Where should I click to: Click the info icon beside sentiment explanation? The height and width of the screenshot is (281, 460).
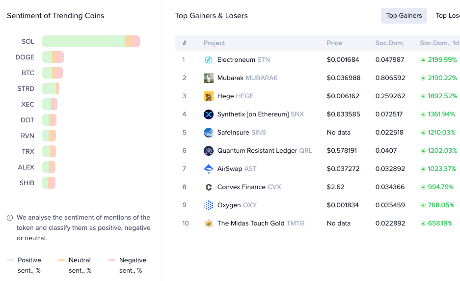point(10,218)
